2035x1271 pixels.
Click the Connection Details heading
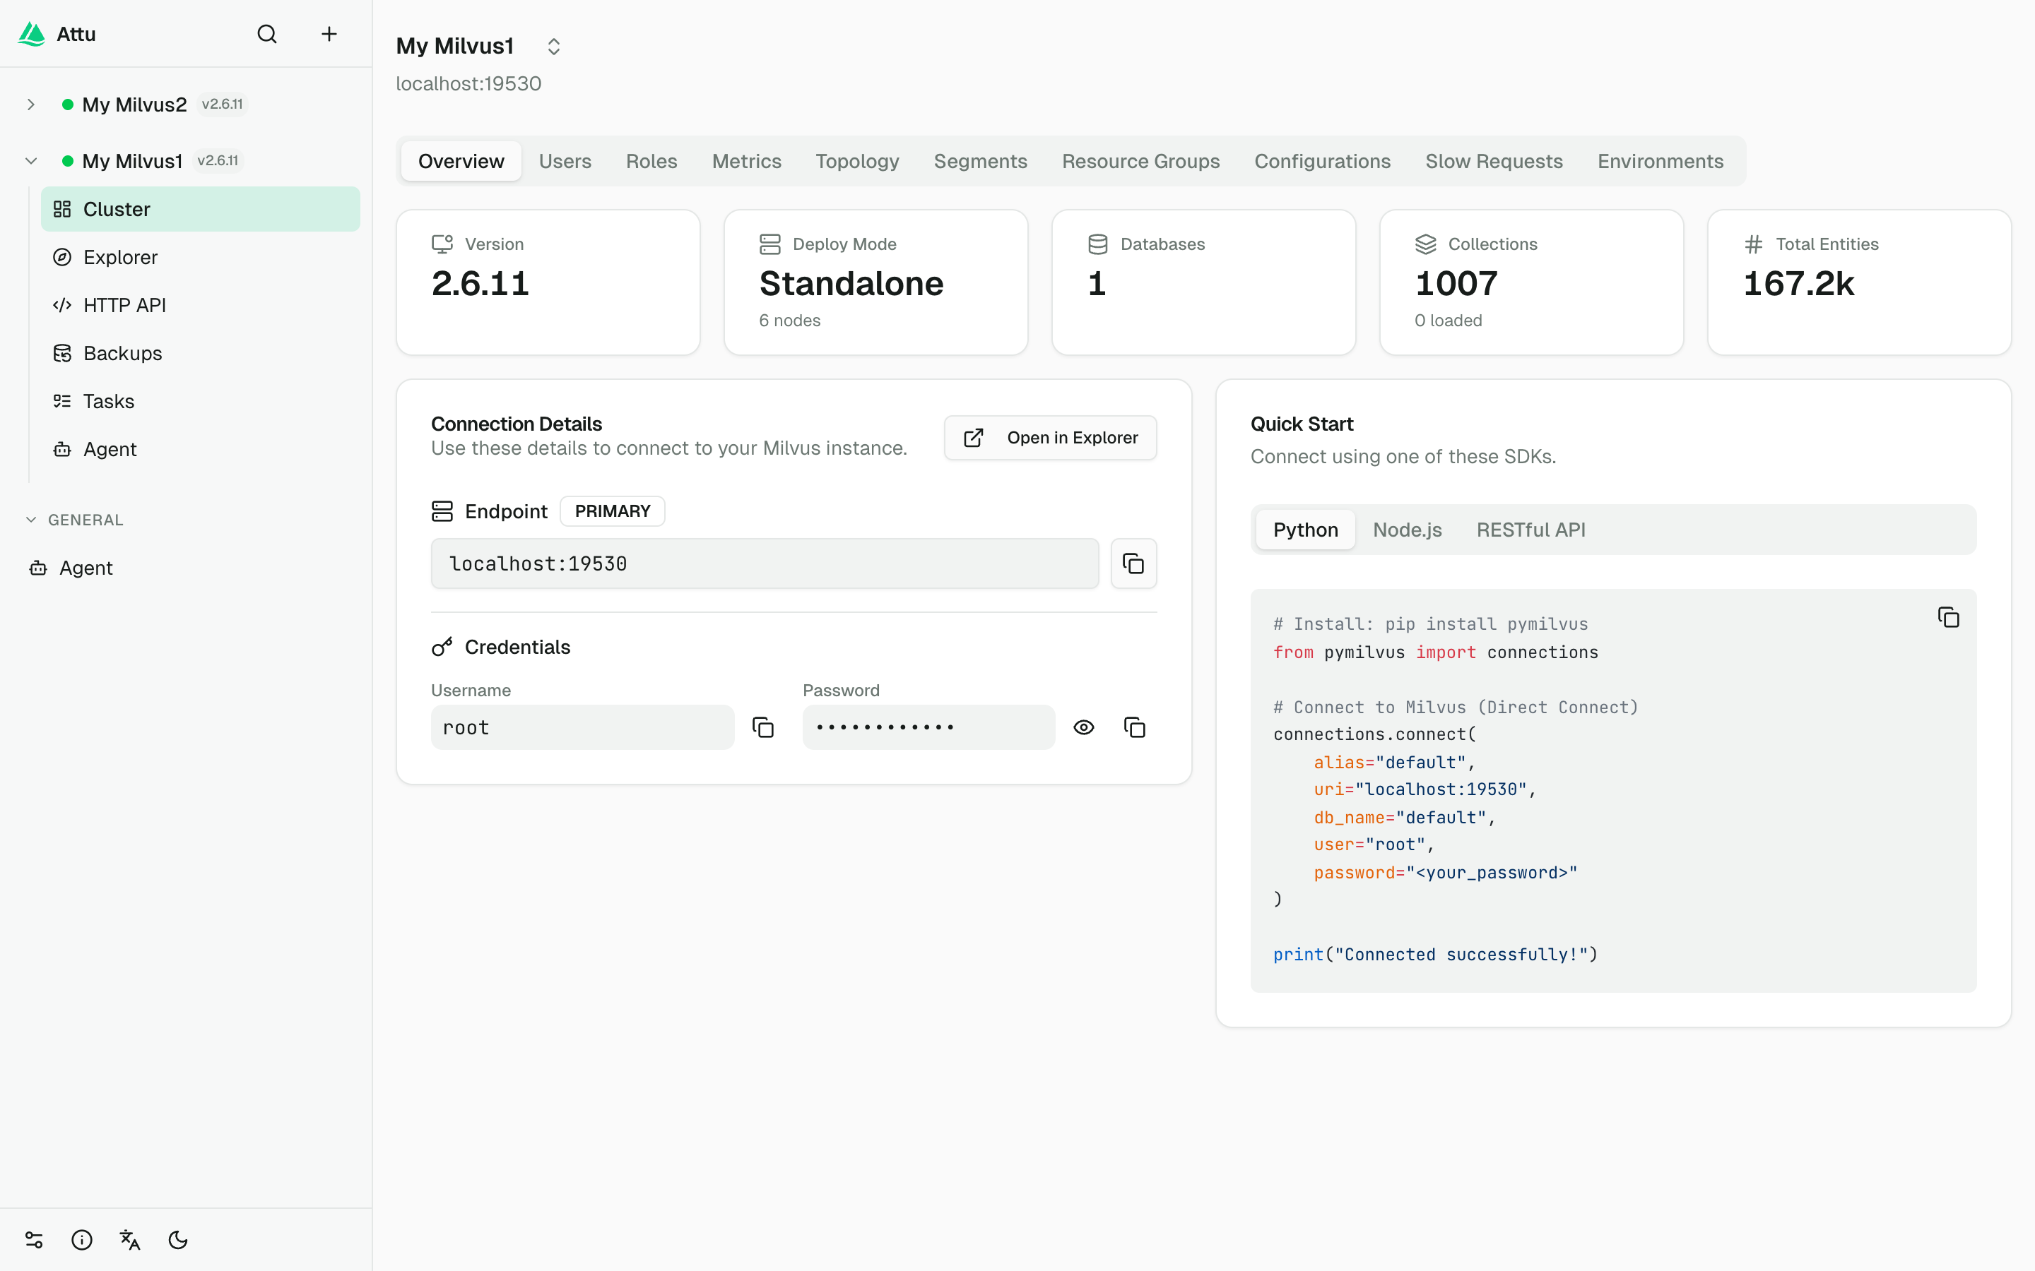point(517,424)
